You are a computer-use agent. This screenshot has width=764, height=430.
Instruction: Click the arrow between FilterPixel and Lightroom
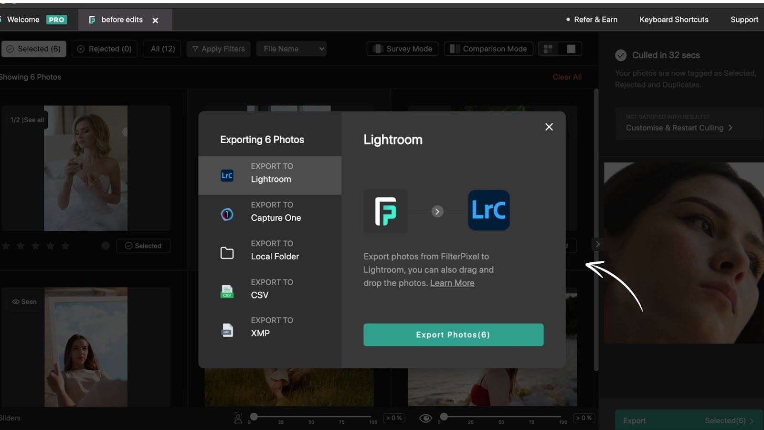pyautogui.click(x=437, y=211)
